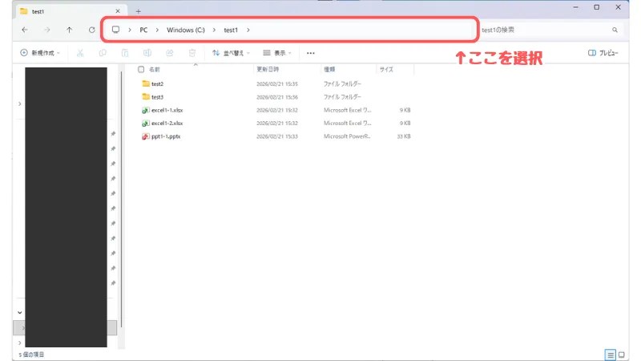Click the navigation pane scrollbar
This screenshot has height=361, width=641.
(122, 199)
